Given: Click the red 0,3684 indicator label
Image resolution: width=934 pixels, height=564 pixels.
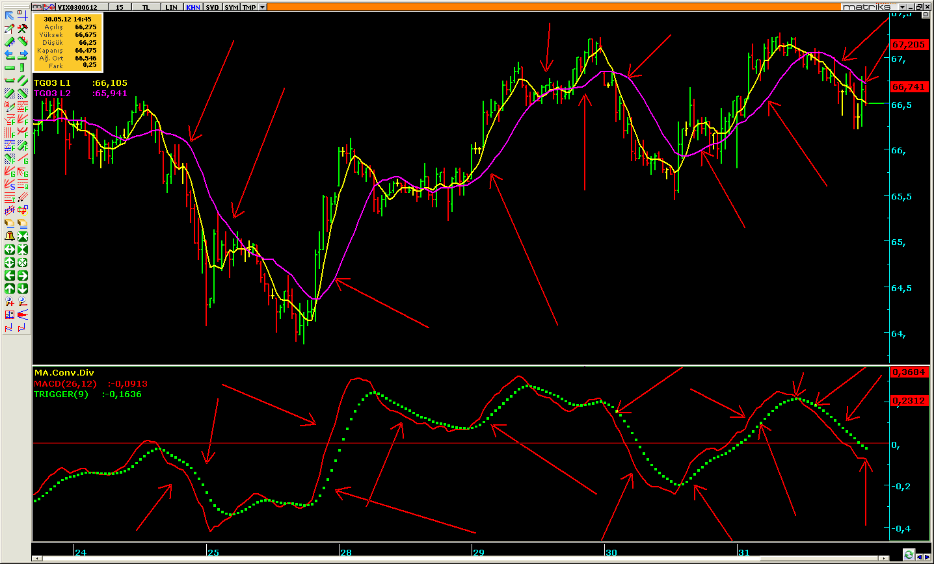Looking at the screenshot, I should [909, 372].
